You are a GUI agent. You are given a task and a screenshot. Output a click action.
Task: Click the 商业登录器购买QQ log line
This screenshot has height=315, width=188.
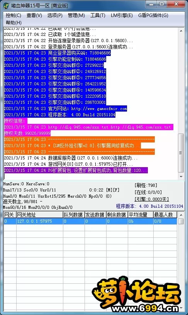coord(57,53)
